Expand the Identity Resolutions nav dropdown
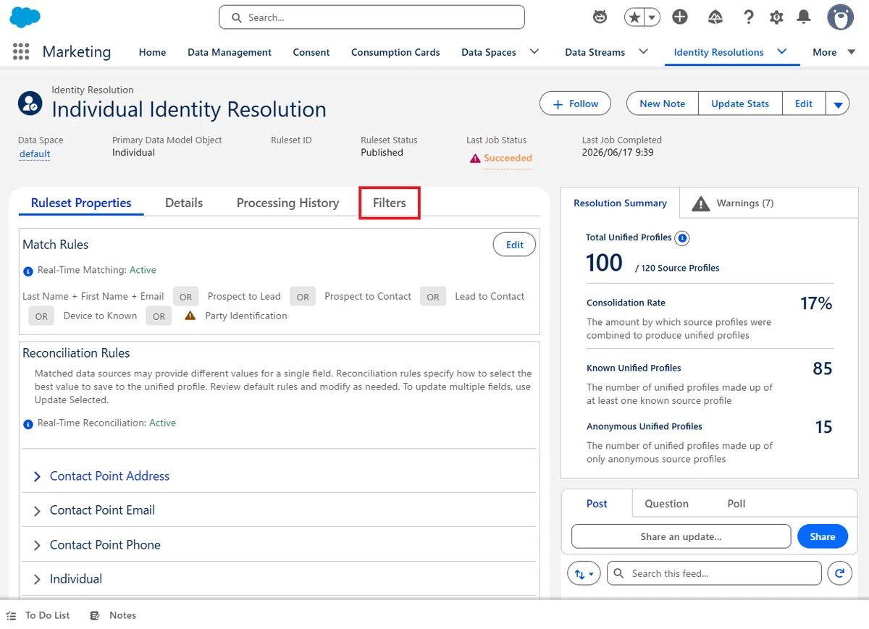Screen dimensions: 869x629 tap(782, 51)
